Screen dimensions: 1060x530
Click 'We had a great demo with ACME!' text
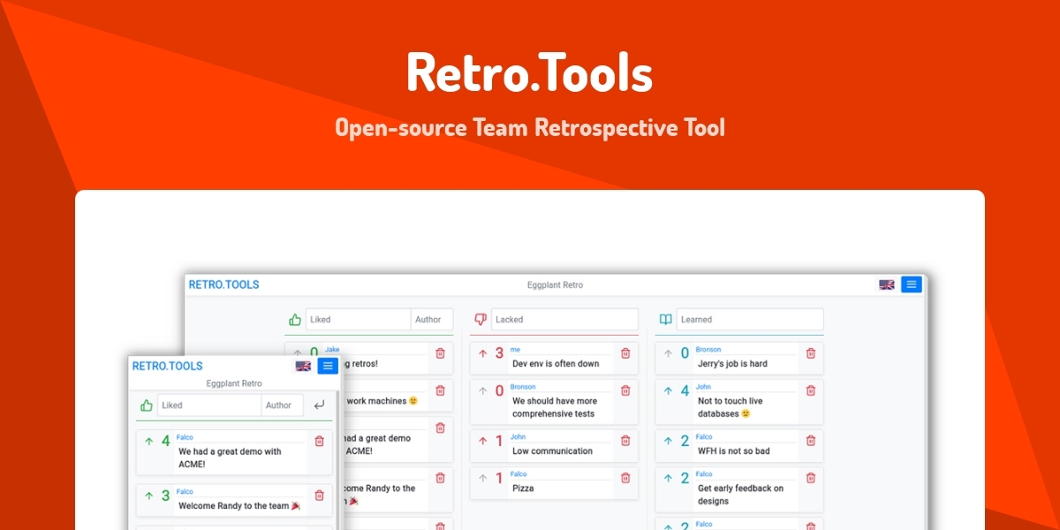click(x=230, y=458)
